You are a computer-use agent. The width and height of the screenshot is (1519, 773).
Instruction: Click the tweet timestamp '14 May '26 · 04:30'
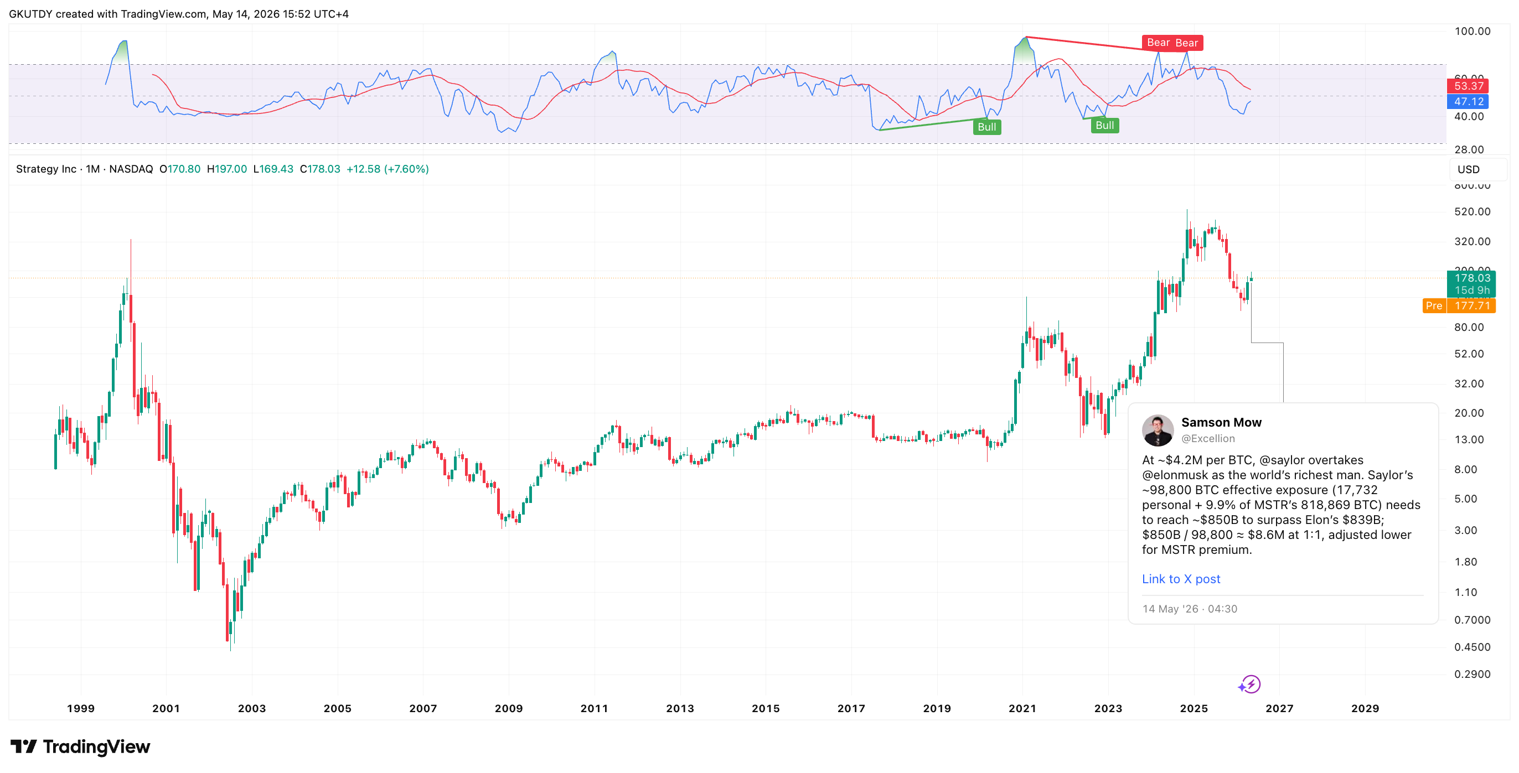(x=1190, y=609)
